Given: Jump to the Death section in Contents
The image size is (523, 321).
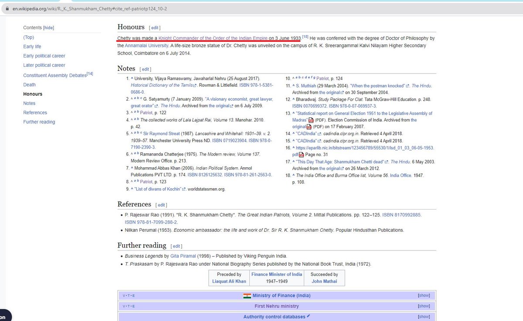Looking at the screenshot, I should [x=29, y=84].
